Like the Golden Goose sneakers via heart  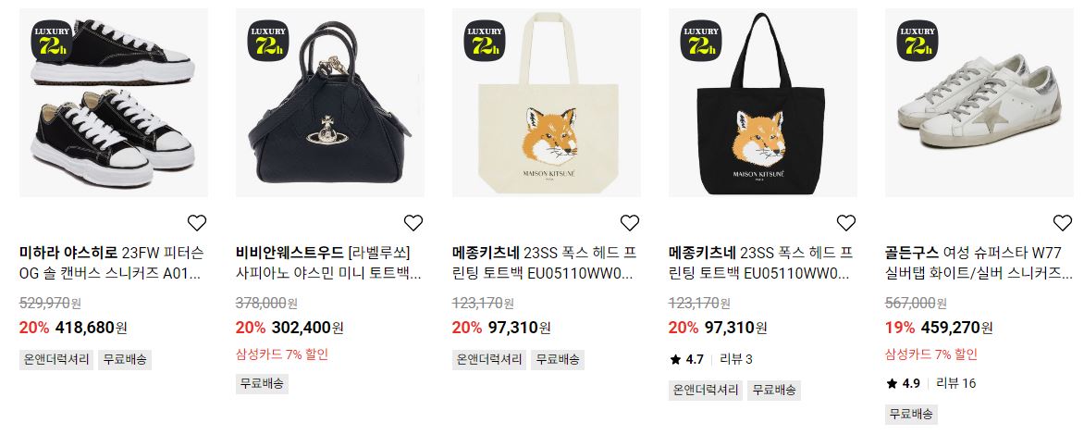coord(1063,223)
